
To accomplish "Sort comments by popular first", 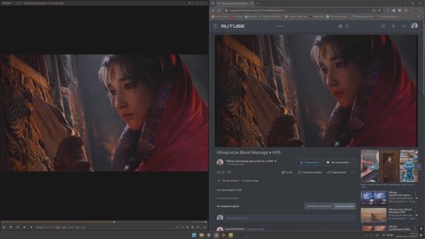I will pyautogui.click(x=319, y=206).
